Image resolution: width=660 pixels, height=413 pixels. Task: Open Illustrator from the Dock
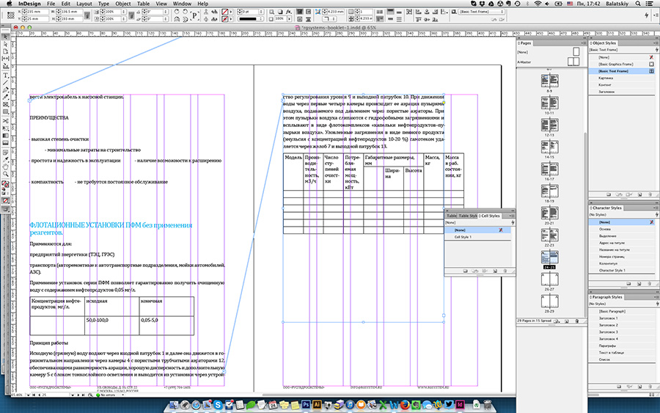[317, 405]
